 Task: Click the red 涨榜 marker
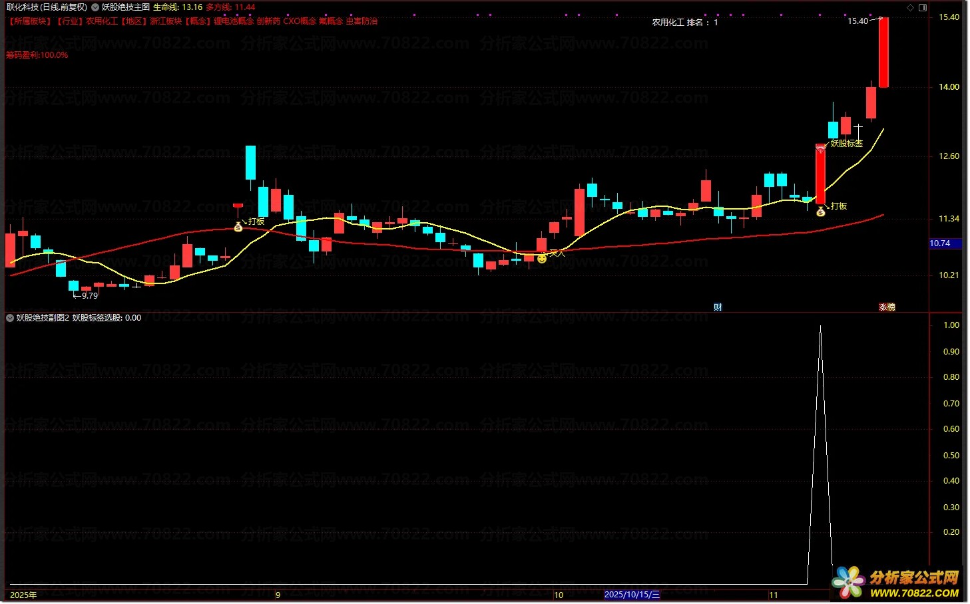click(887, 307)
